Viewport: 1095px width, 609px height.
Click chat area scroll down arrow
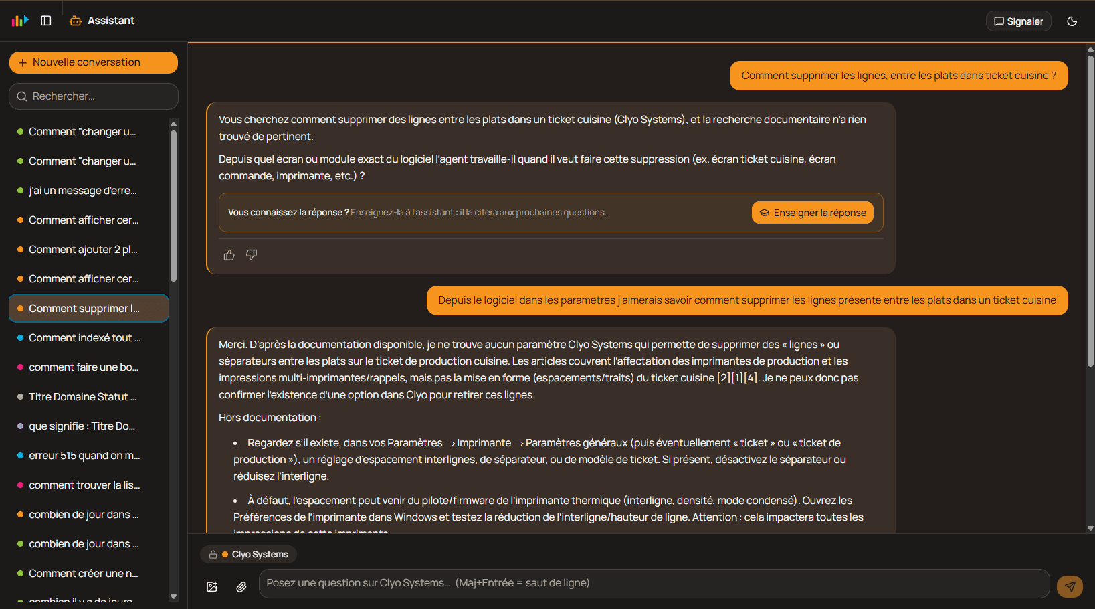[1090, 528]
